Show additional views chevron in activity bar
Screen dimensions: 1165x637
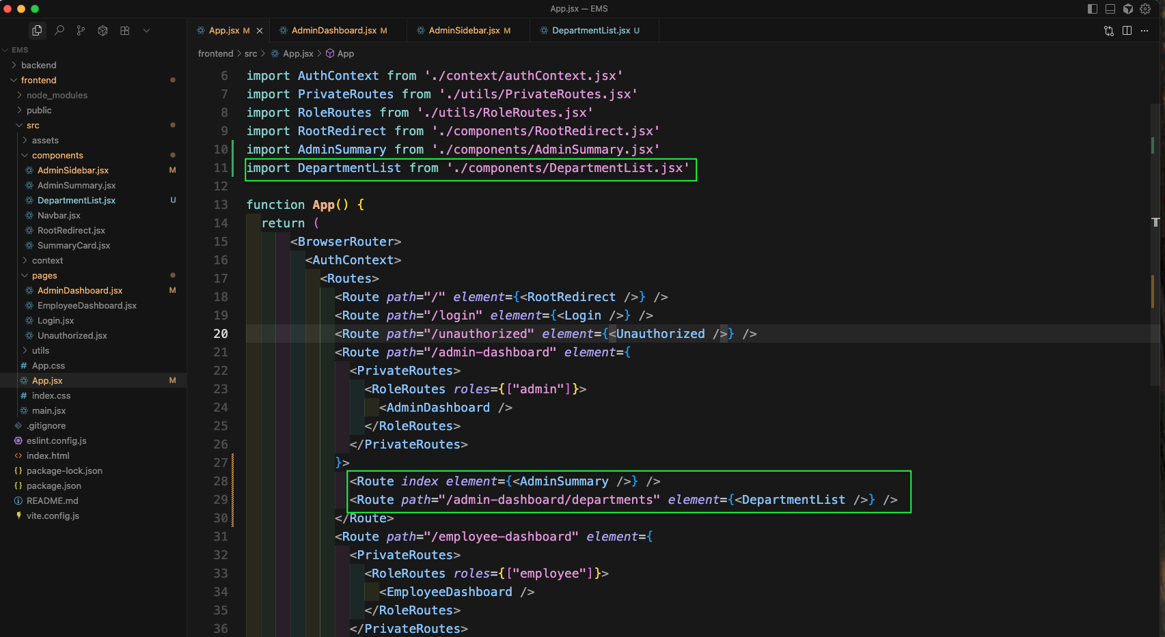(x=146, y=31)
